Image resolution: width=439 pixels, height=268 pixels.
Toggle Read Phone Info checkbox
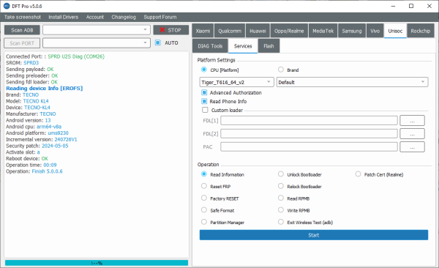click(x=204, y=101)
